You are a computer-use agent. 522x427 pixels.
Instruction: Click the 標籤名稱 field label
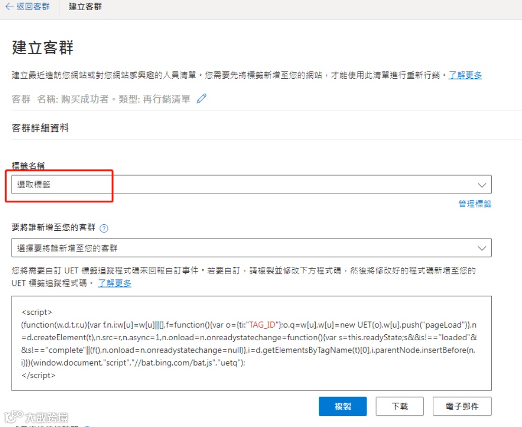28,166
